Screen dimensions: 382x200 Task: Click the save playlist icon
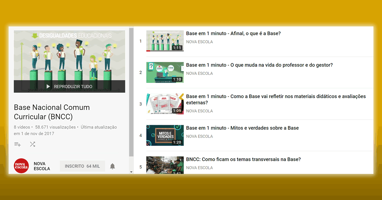(18, 144)
